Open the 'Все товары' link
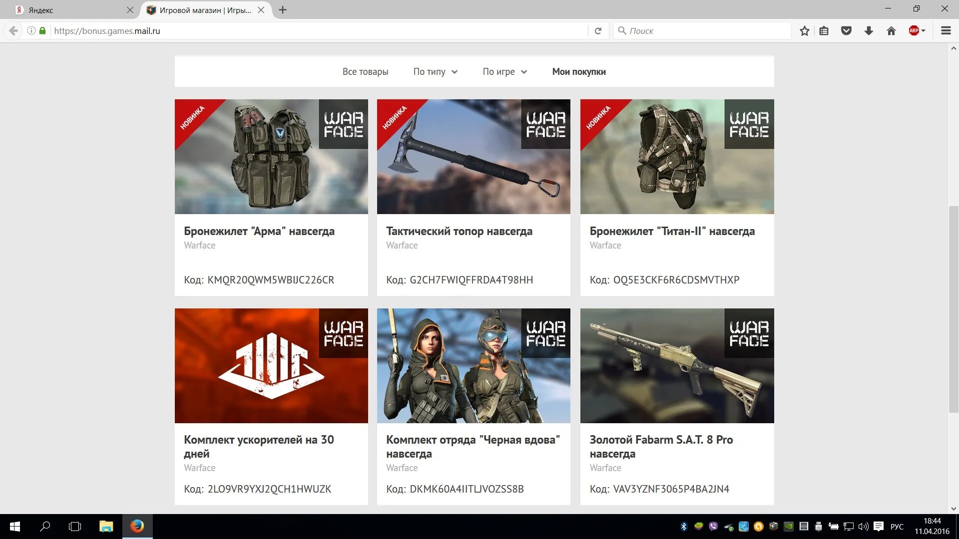The height and width of the screenshot is (539, 959). point(365,72)
